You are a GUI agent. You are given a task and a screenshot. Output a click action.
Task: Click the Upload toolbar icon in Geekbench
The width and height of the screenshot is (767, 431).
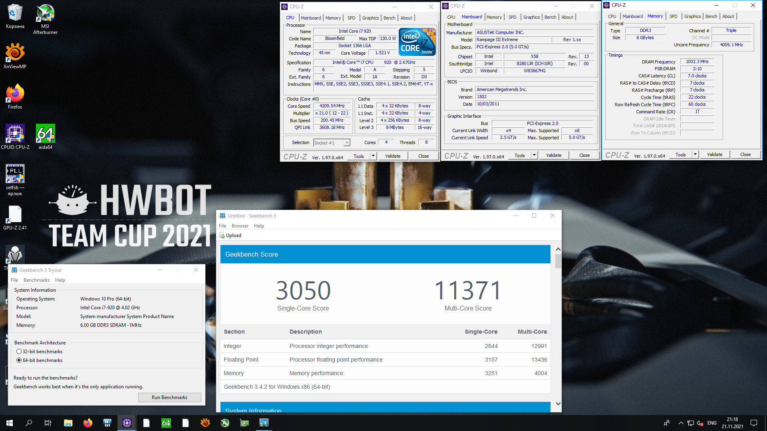point(222,235)
